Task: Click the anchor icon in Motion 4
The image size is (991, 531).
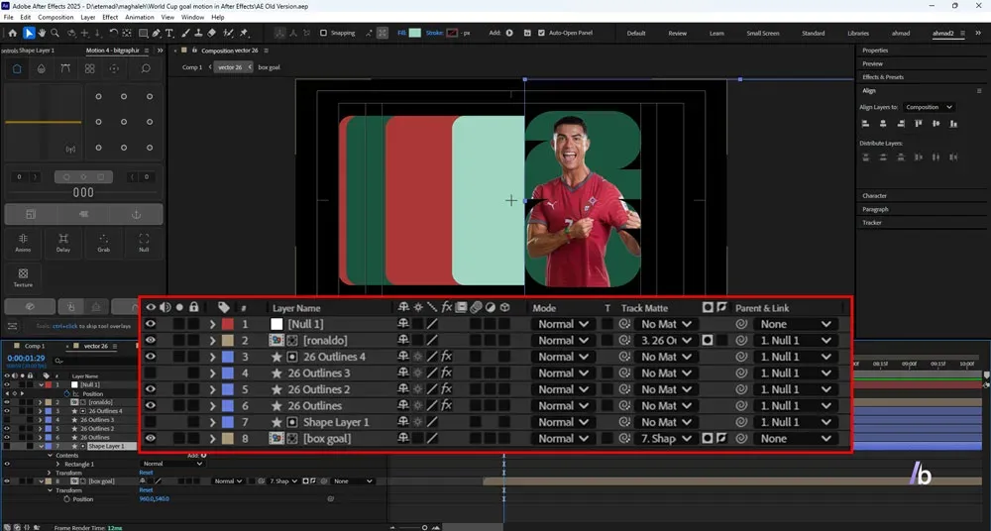Action: point(135,214)
